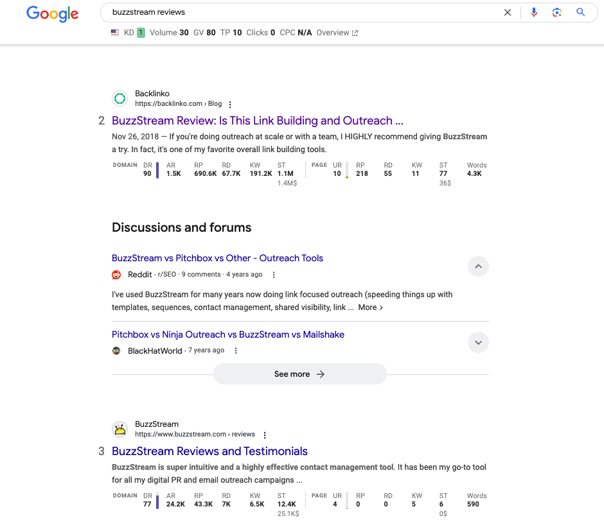The height and width of the screenshot is (527, 604).
Task: Open BuzzStream Reviews and Testimonials result
Action: pos(209,451)
